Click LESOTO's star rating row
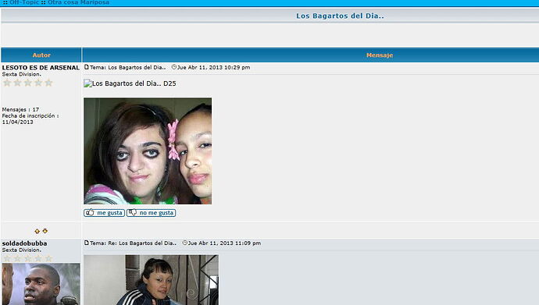This screenshot has width=539, height=305. click(27, 83)
